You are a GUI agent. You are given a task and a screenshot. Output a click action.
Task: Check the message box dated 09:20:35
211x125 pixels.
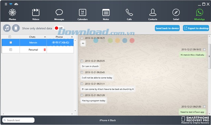pos(82,61)
